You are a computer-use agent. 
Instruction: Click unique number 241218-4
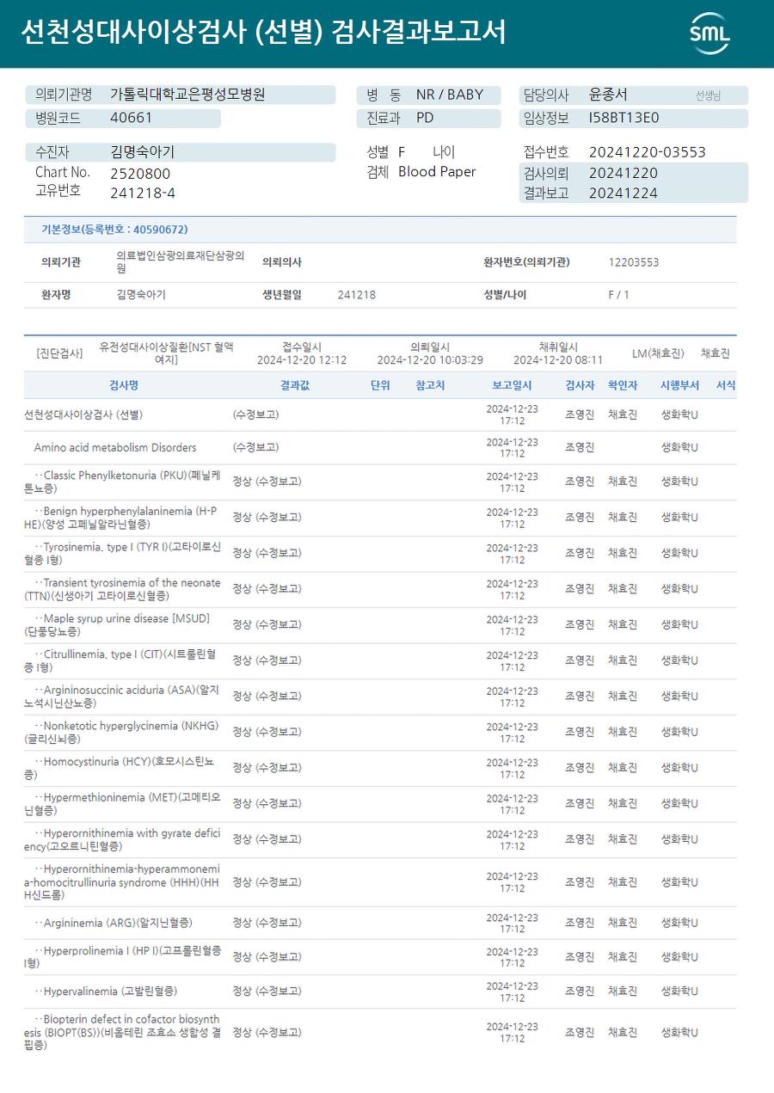[x=143, y=193]
